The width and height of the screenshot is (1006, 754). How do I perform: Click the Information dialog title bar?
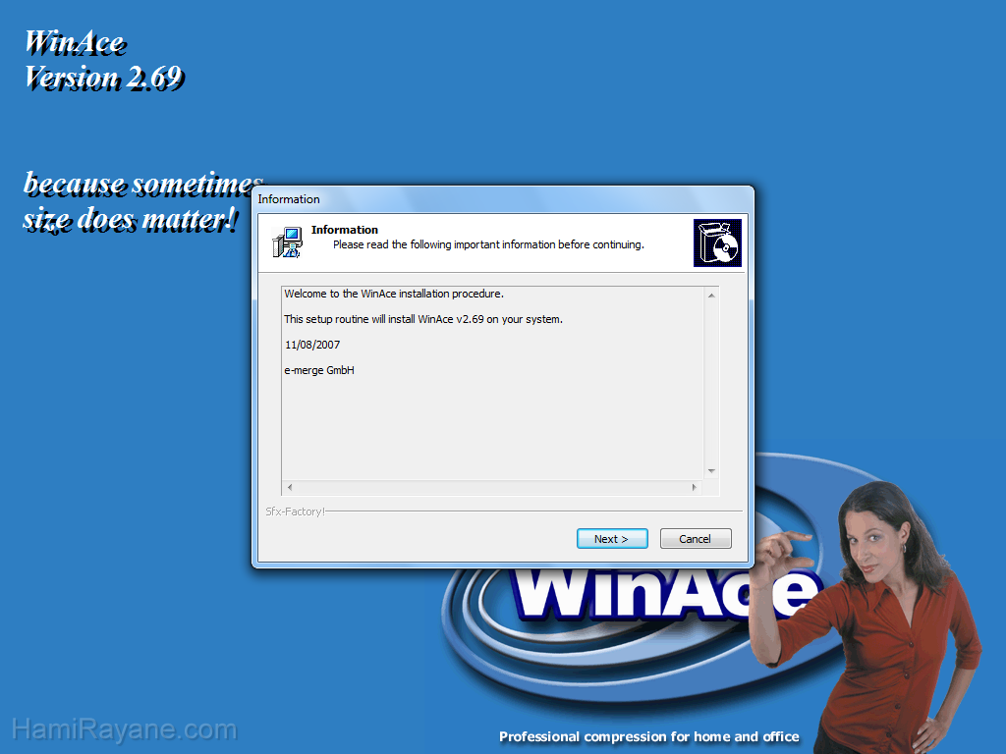tap(502, 199)
